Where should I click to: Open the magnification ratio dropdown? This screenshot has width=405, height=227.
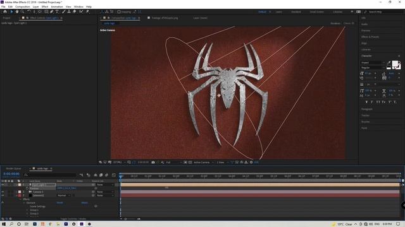pyautogui.click(x=120, y=163)
